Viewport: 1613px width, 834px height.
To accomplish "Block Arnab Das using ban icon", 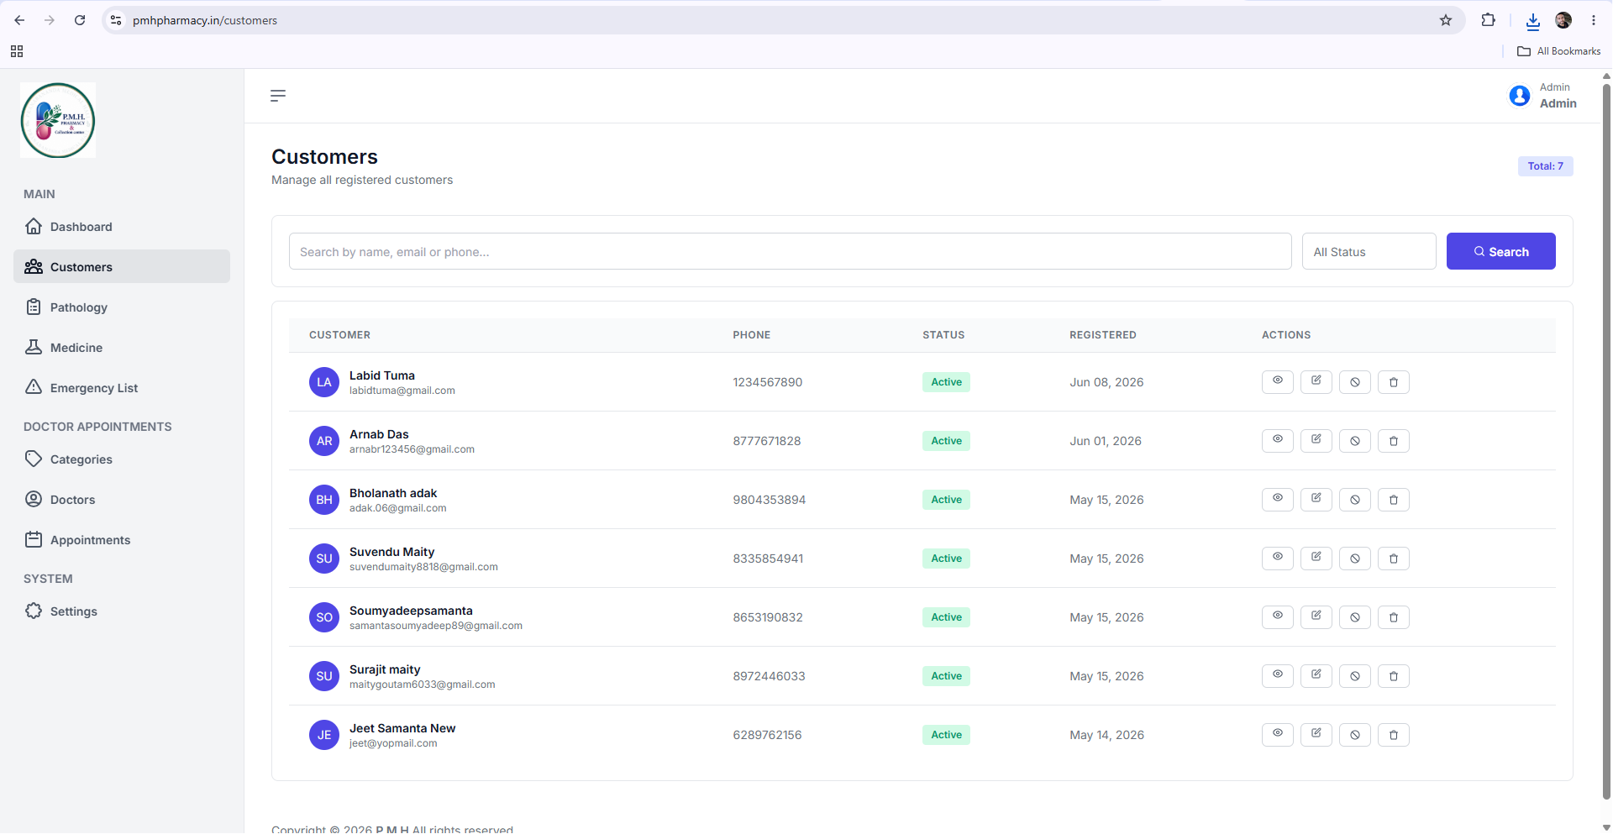I will [x=1355, y=441].
